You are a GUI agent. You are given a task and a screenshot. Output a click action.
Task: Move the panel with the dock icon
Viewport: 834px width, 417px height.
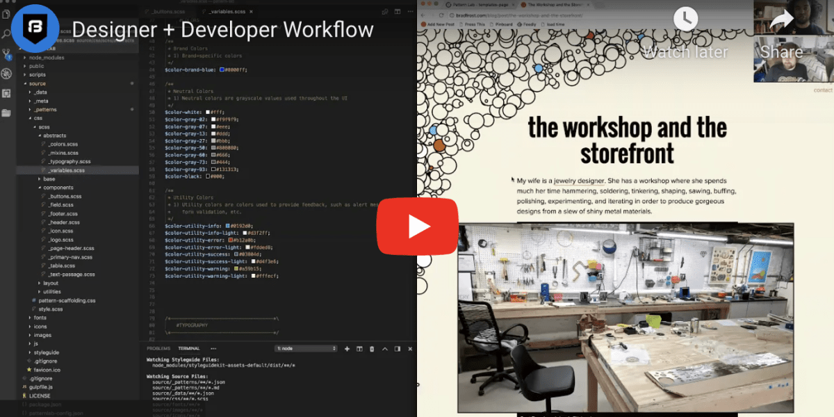[x=396, y=348]
